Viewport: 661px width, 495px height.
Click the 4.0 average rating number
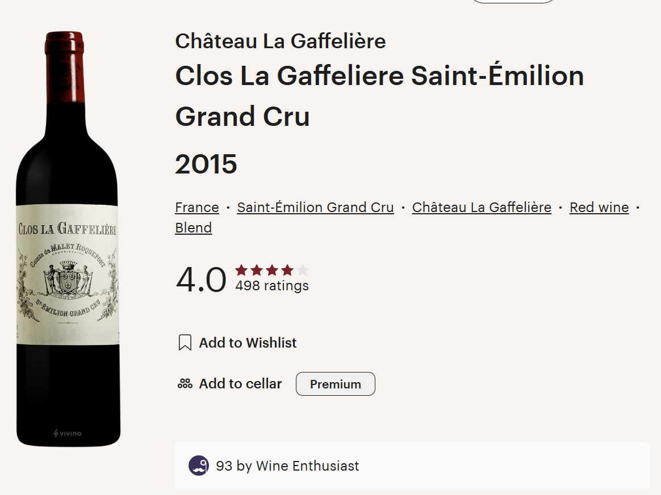[201, 280]
